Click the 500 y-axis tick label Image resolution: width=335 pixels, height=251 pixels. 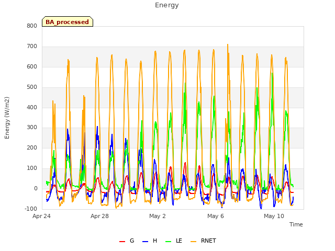[32, 87]
